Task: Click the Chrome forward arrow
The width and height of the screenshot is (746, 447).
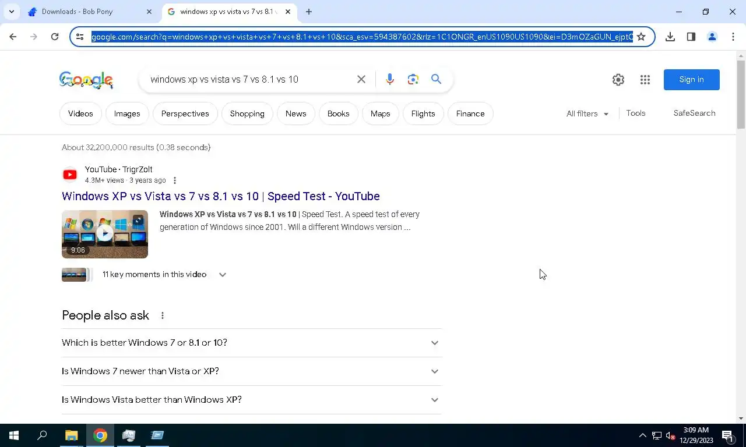Action: tap(34, 37)
